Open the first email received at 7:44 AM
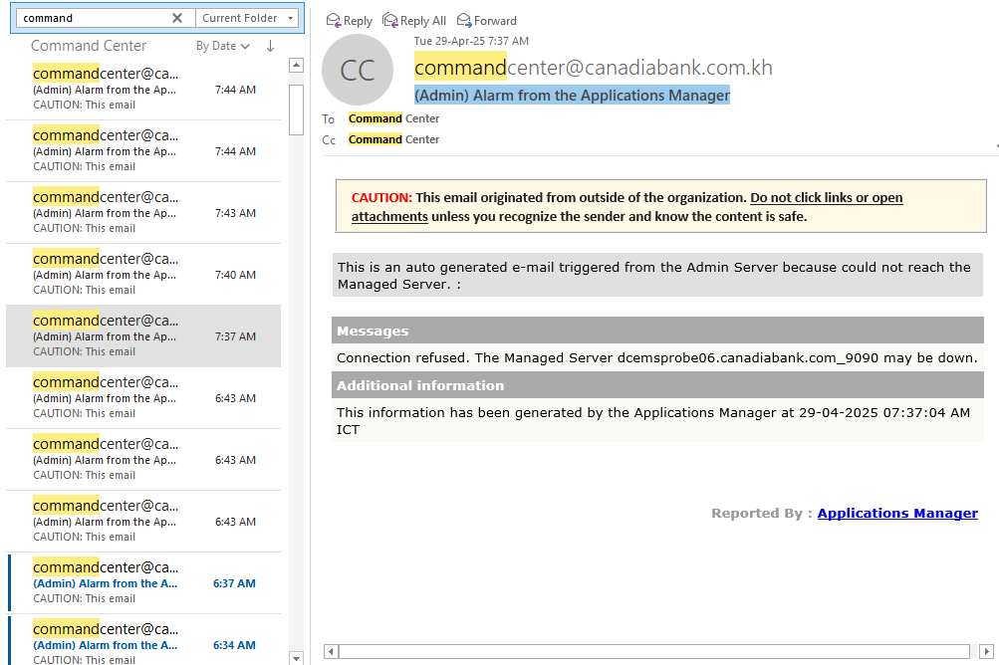Viewport: 999px width, 665px height. click(x=144, y=90)
